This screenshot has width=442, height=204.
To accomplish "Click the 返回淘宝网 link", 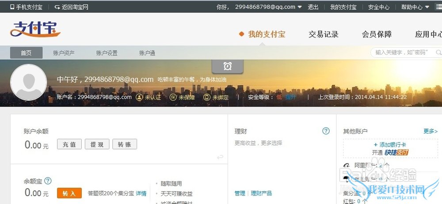I will point(75,7).
